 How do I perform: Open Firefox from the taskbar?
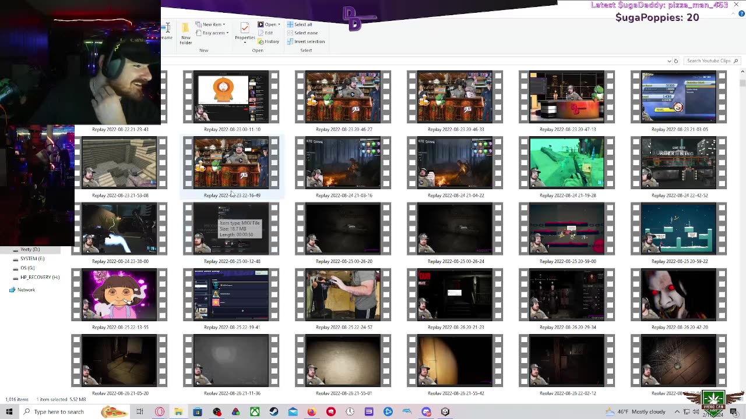(312, 412)
